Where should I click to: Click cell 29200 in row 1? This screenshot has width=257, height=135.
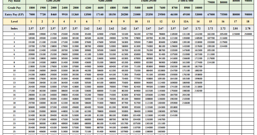75,34
